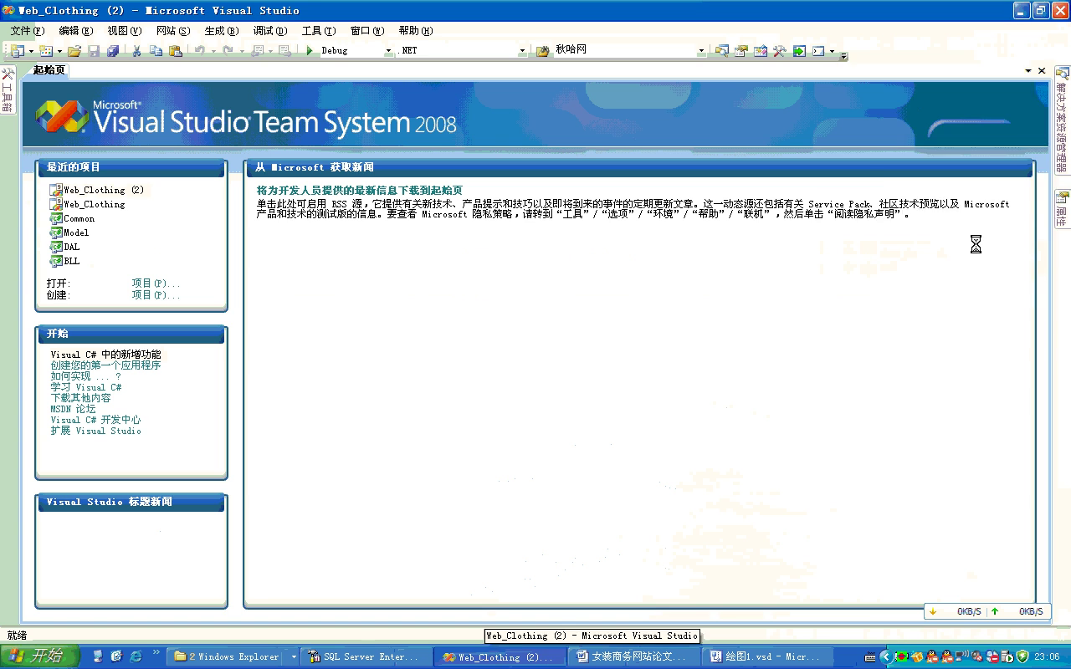Screen dimensions: 1071x669
Task: Open the other windows dropdown arrow in toolbar
Action: (832, 51)
